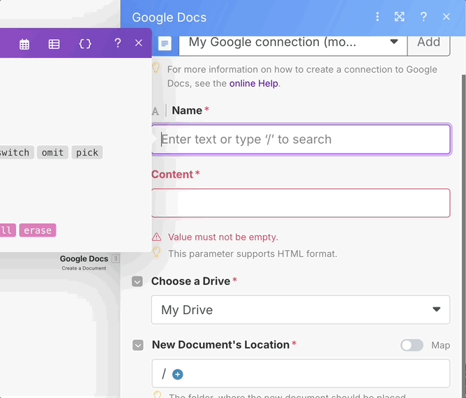Image resolution: width=466 pixels, height=398 pixels.
Task: Click the help icon in Google Docs header
Action: click(423, 17)
